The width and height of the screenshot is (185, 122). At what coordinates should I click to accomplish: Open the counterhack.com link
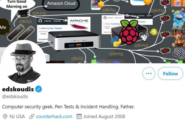54,117
